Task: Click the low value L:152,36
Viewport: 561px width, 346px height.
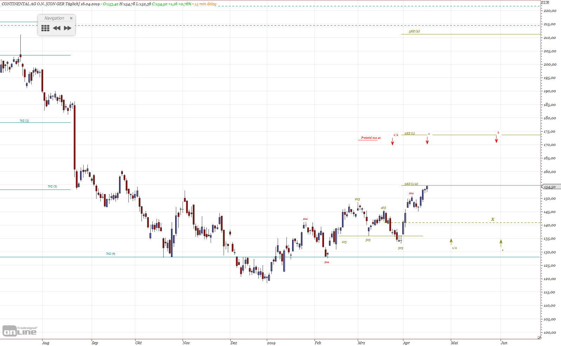Action: [144, 4]
